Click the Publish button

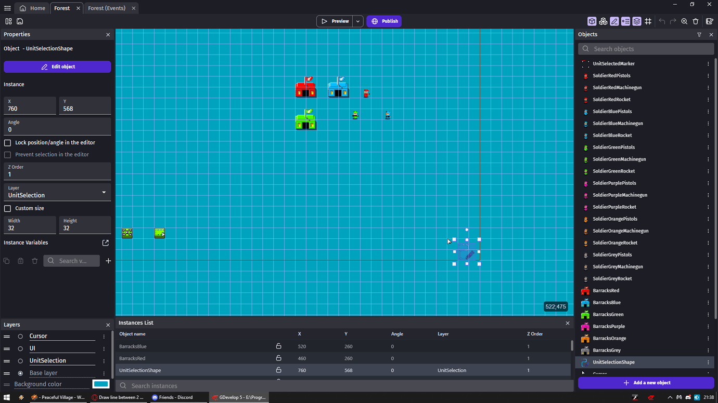click(x=384, y=21)
